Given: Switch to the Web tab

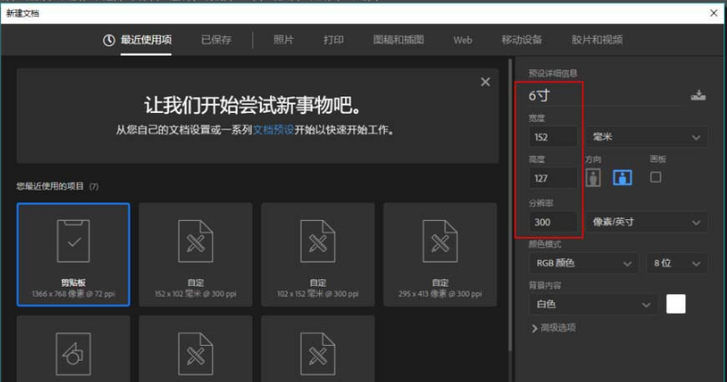Looking at the screenshot, I should pyautogui.click(x=462, y=41).
